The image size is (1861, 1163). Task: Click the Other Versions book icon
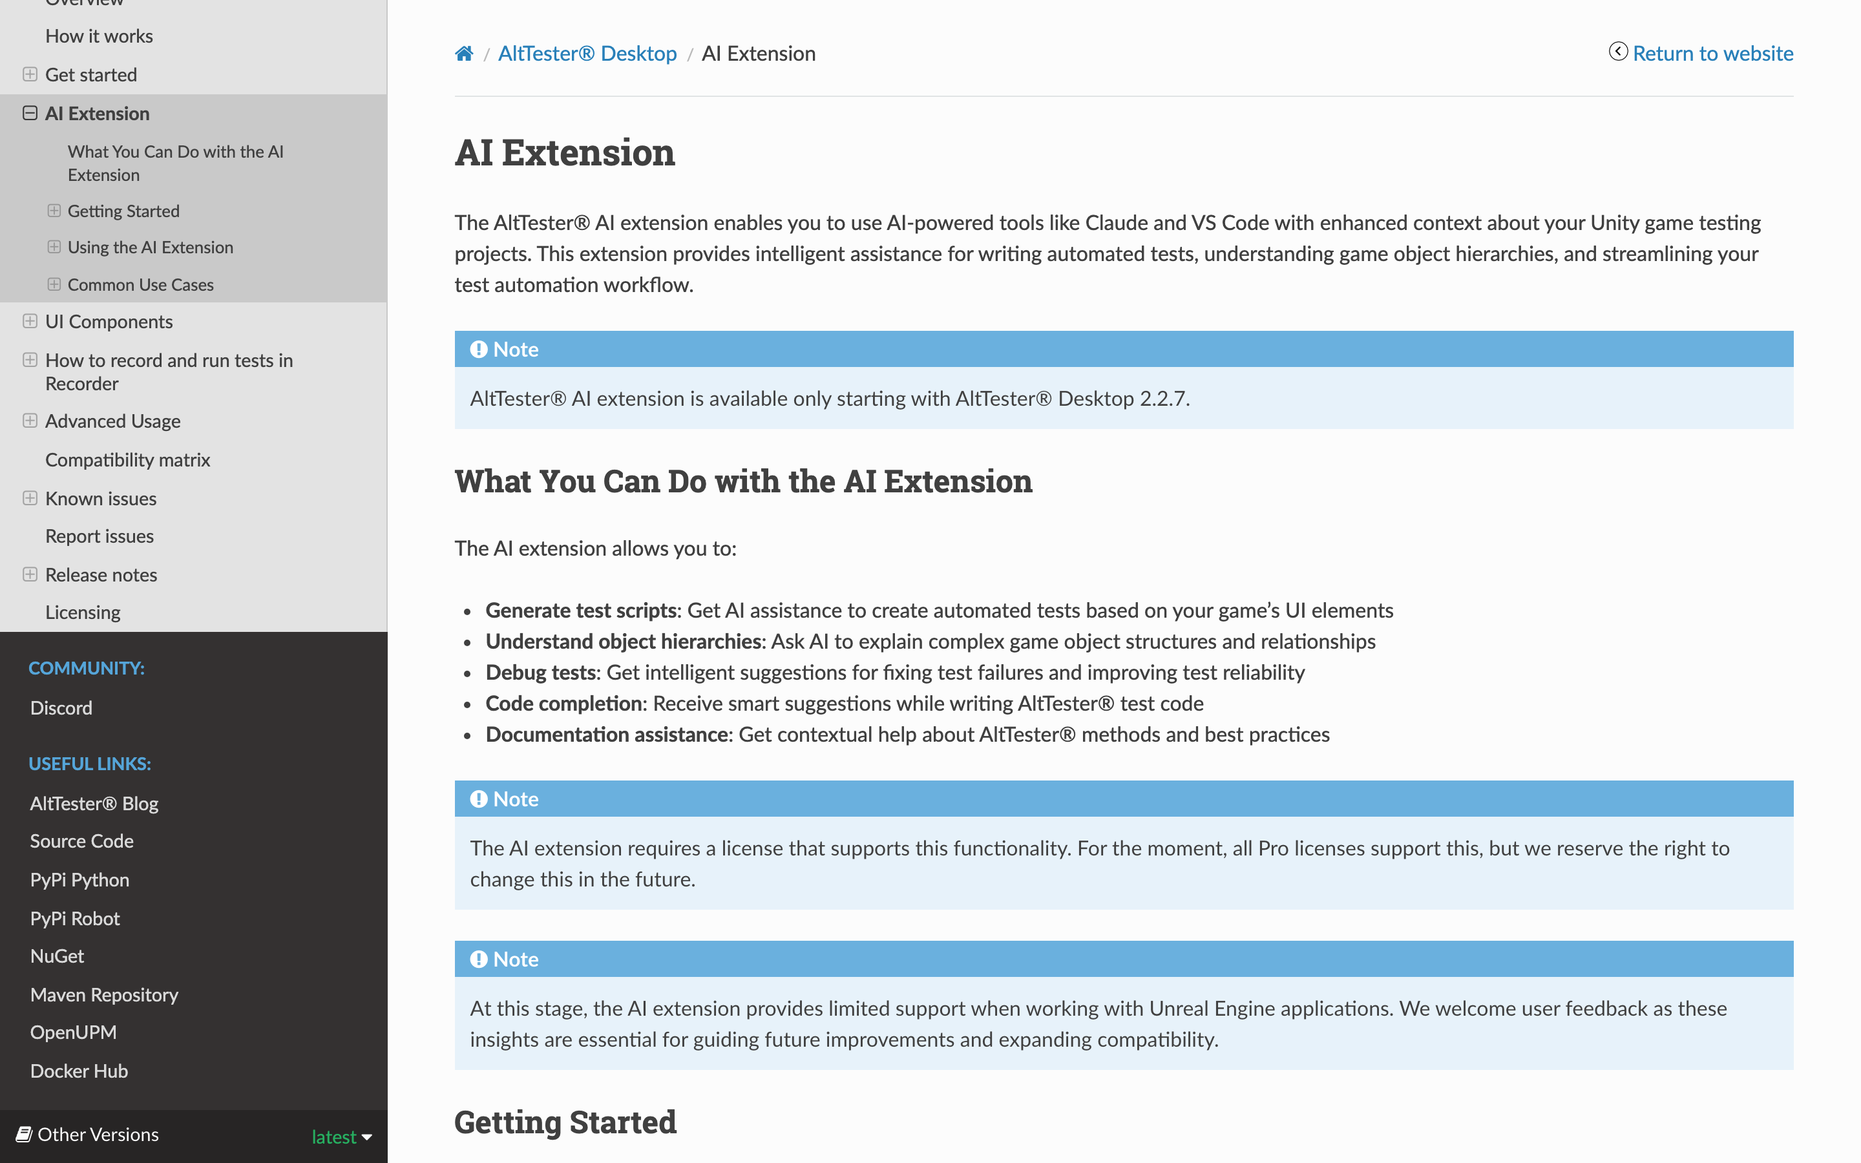24,1135
